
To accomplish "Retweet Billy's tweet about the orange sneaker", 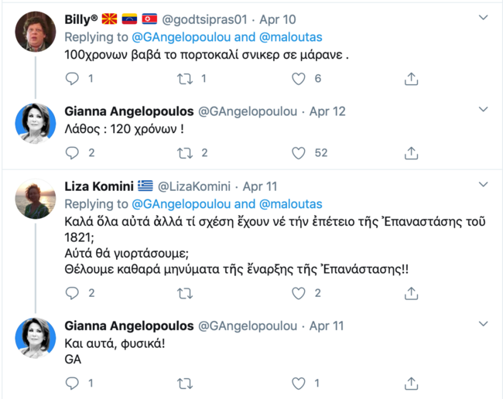I will (x=185, y=78).
